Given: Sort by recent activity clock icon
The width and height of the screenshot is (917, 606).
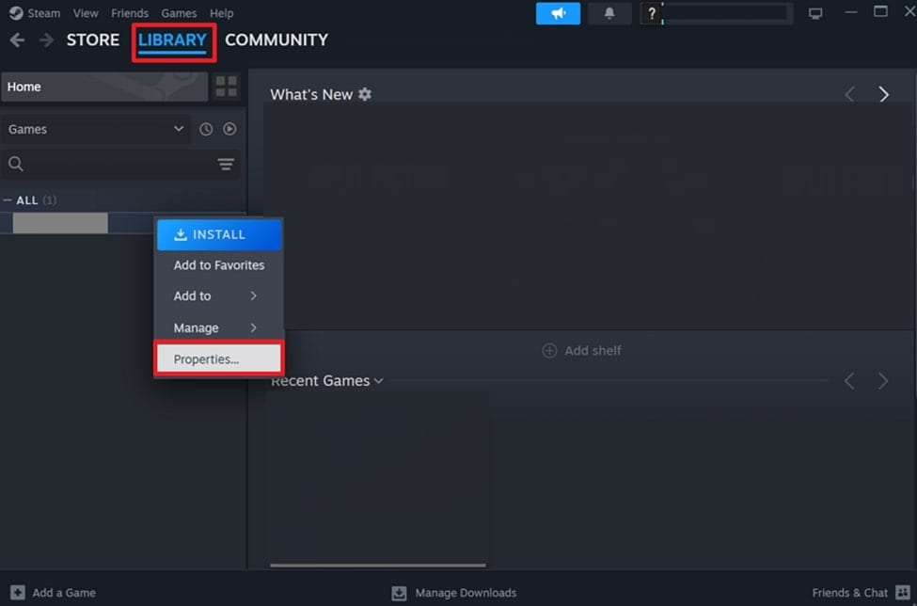Looking at the screenshot, I should (x=206, y=129).
